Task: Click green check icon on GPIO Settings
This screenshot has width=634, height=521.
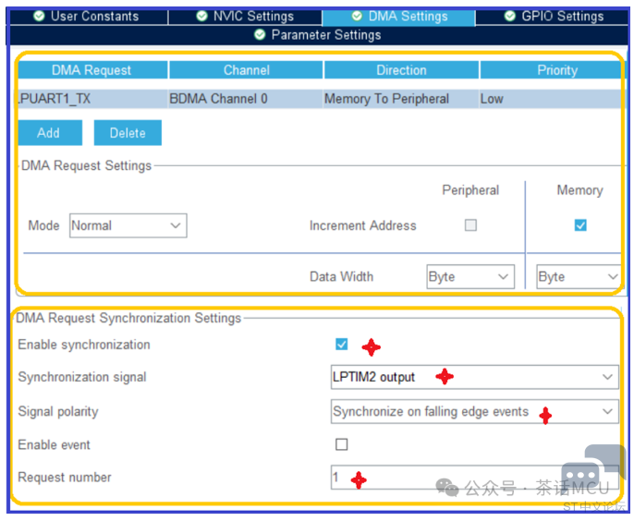Action: pyautogui.click(x=510, y=16)
